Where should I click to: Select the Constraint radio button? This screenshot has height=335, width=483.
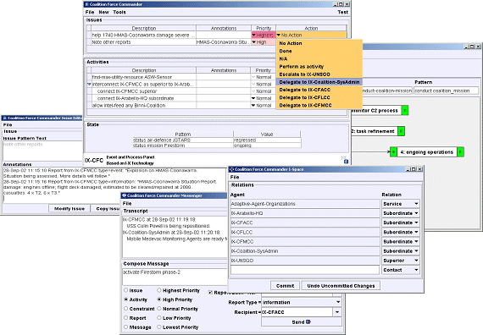pyautogui.click(x=125, y=309)
